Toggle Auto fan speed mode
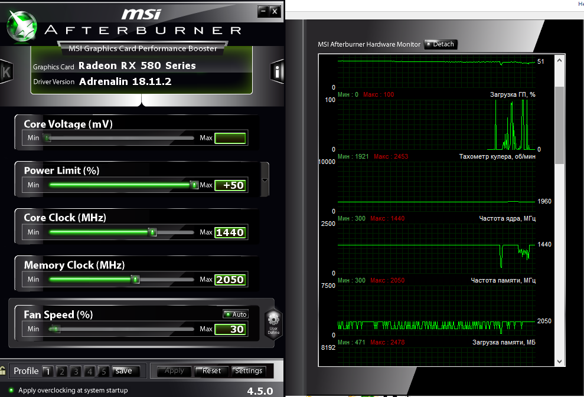 coord(236,314)
